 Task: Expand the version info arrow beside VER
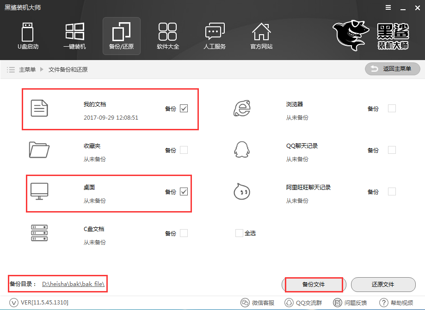(x=13, y=303)
